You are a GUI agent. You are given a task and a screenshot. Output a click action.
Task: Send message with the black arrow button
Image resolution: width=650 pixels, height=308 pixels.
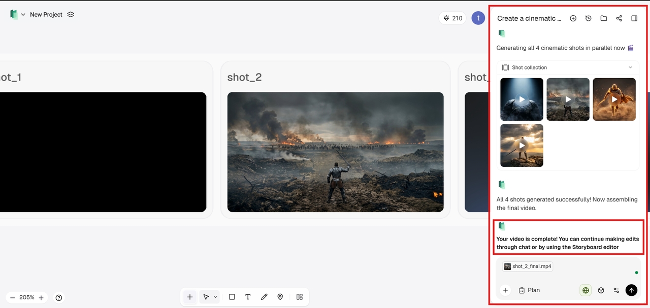pos(631,290)
